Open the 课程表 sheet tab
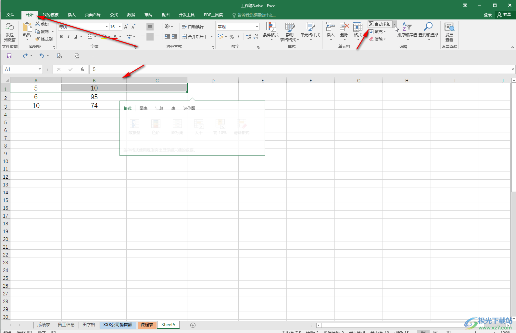Viewport: 516px width, 333px height. (147, 325)
